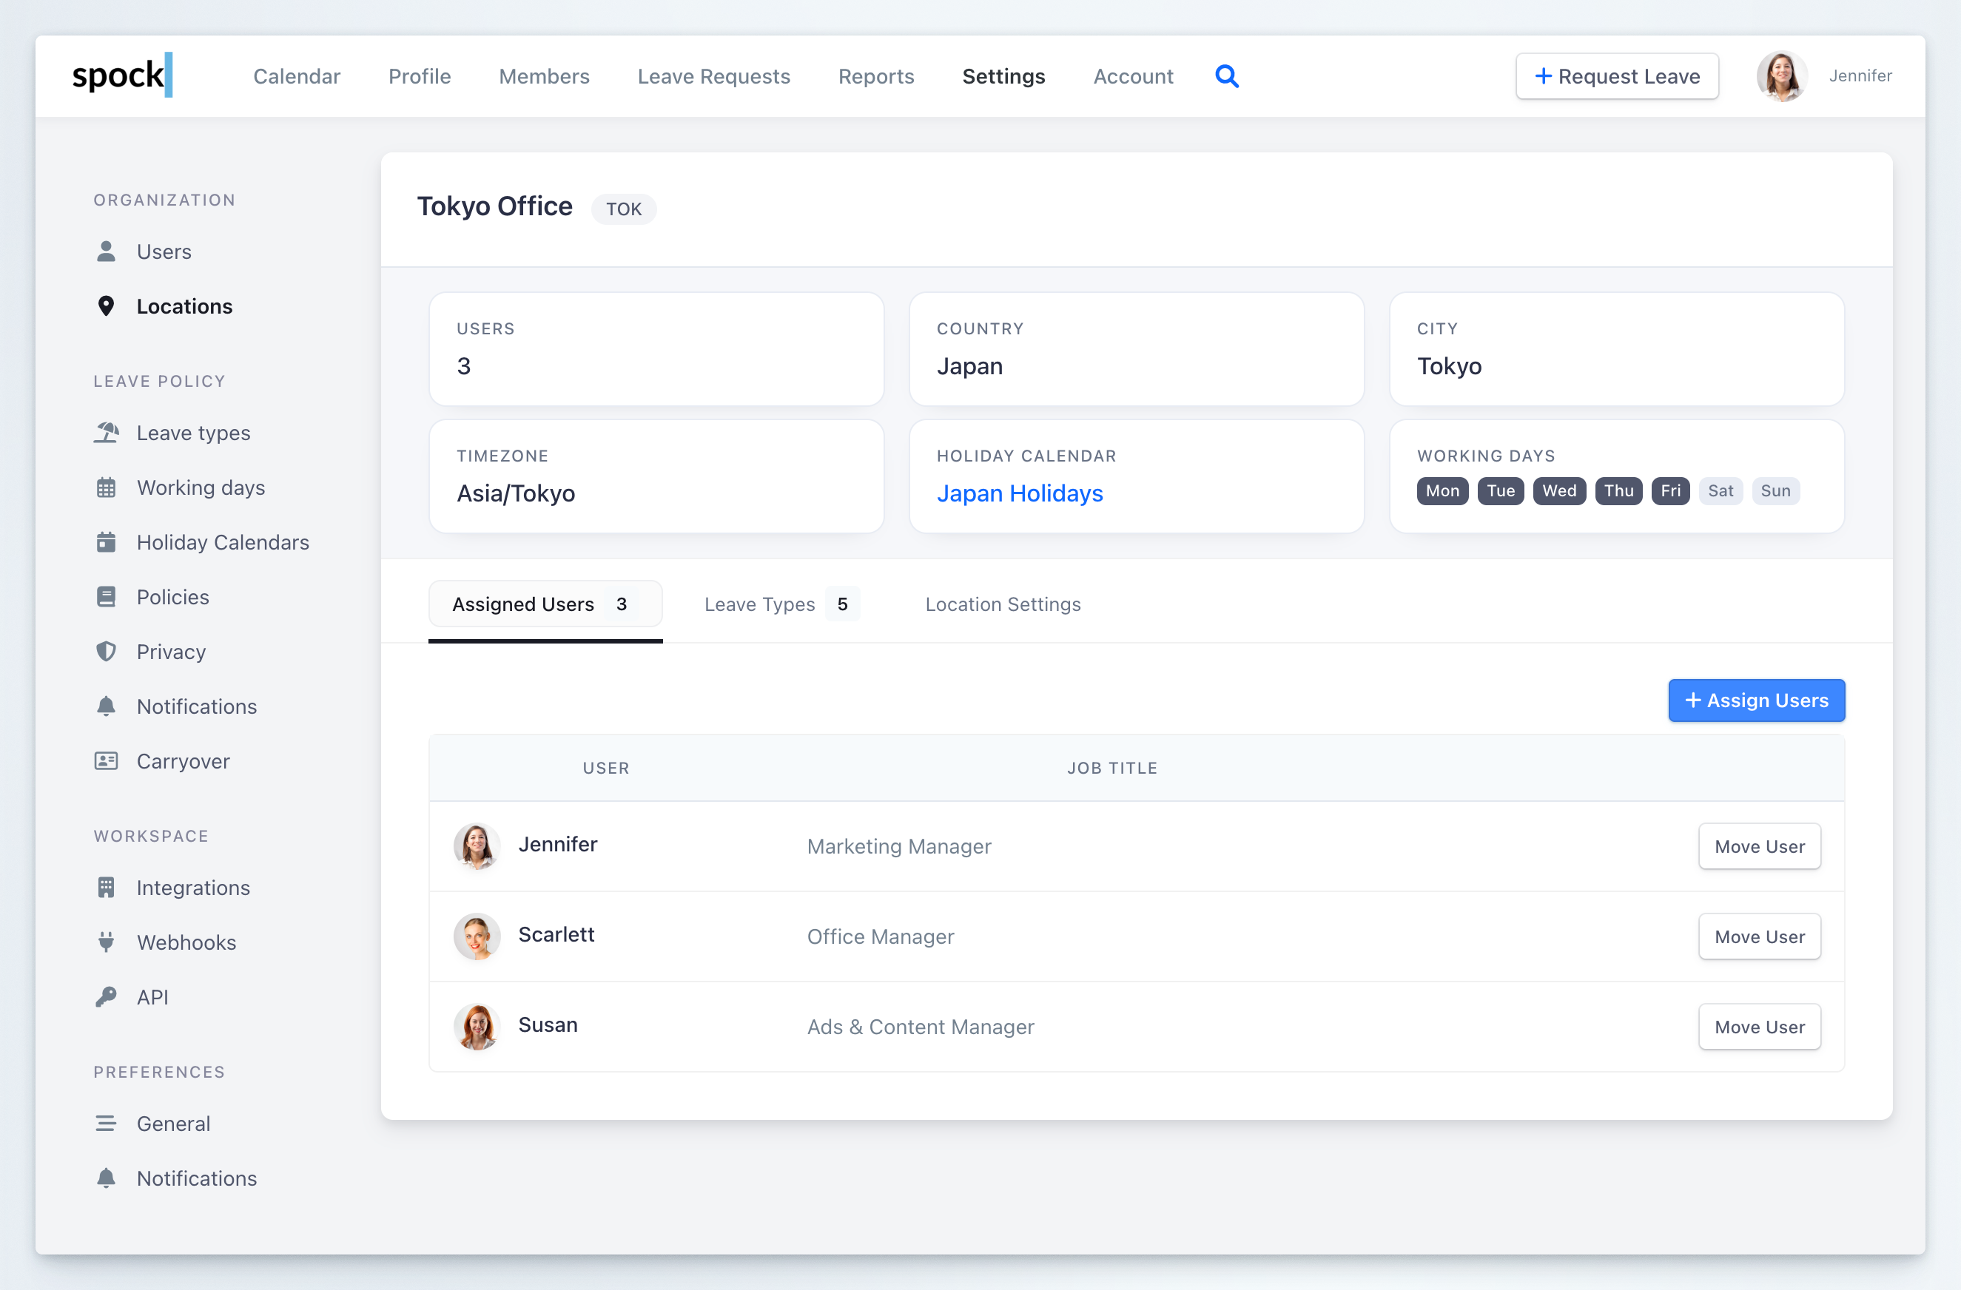Viewport: 1961px width, 1290px height.
Task: Enable Saturday as a working day
Action: click(x=1721, y=490)
